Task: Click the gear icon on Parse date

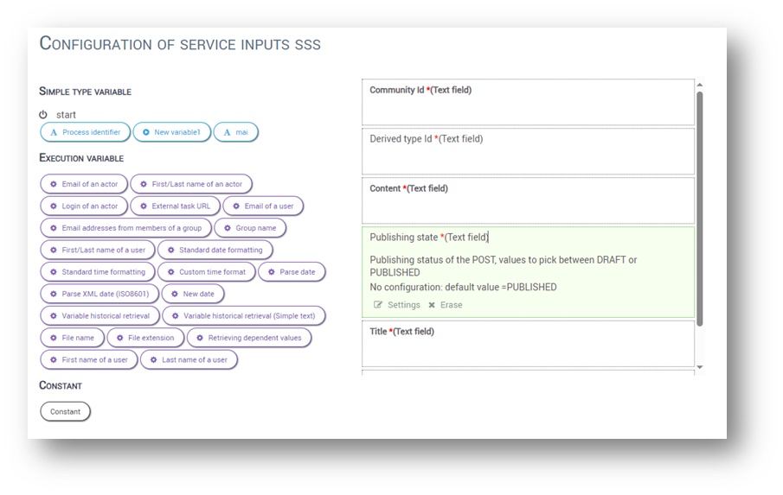Action: [x=272, y=271]
